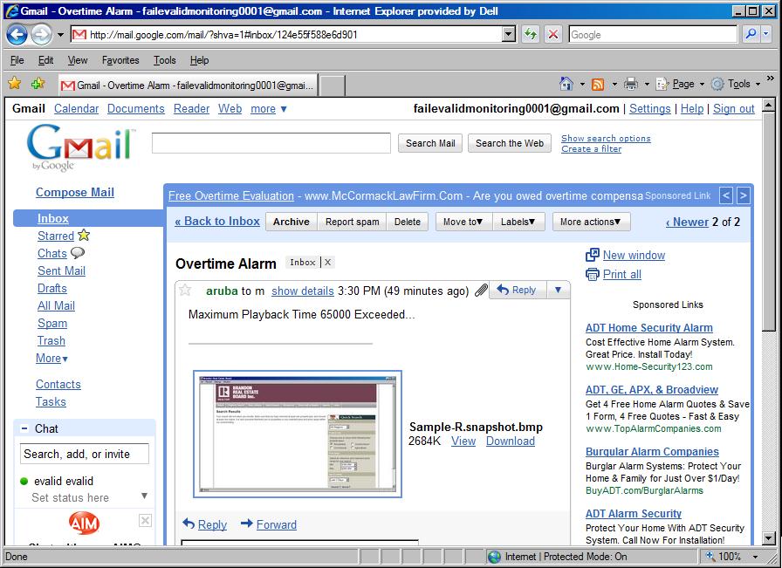
Task: Collapse the Chat panel with the minus icon
Action: point(24,428)
